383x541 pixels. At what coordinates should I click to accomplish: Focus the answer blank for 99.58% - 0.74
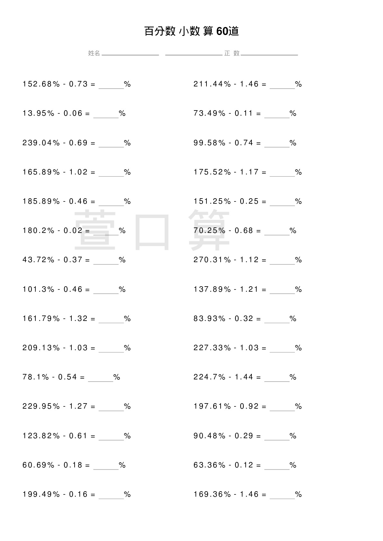[x=277, y=144]
